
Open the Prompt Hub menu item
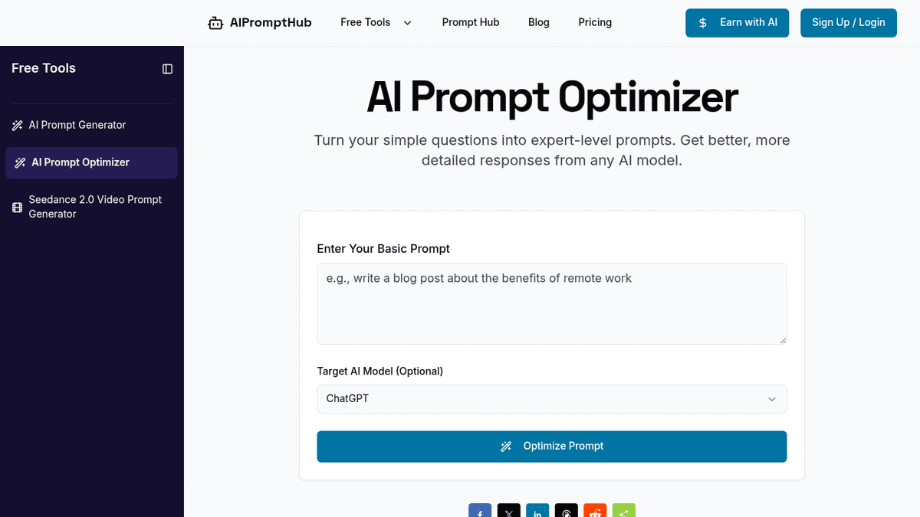[x=471, y=23]
